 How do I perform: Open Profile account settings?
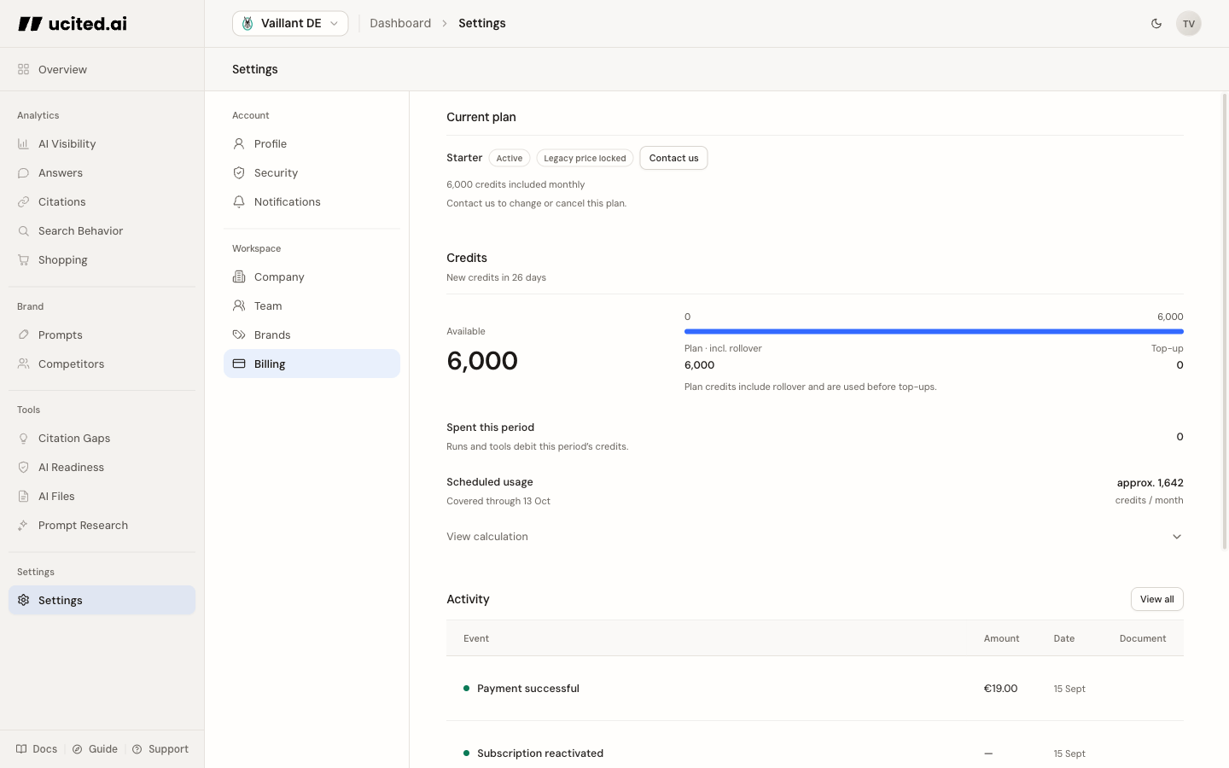[312, 143]
